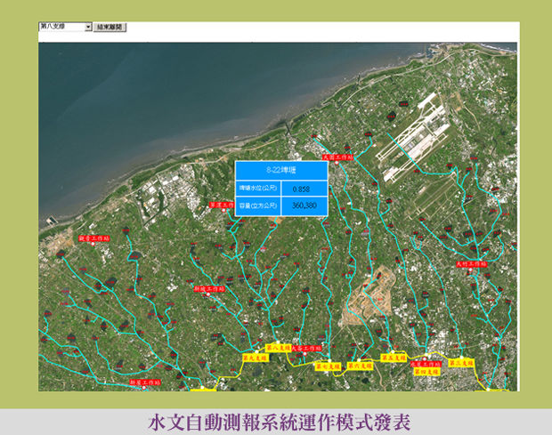Image resolution: width=552 pixels, height=435 pixels.
Task: Click the yellow 第四支線 branch label
Action: click(x=427, y=372)
